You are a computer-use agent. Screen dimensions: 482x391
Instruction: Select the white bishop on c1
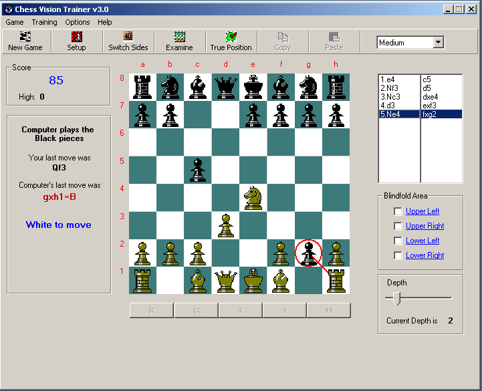[198, 280]
